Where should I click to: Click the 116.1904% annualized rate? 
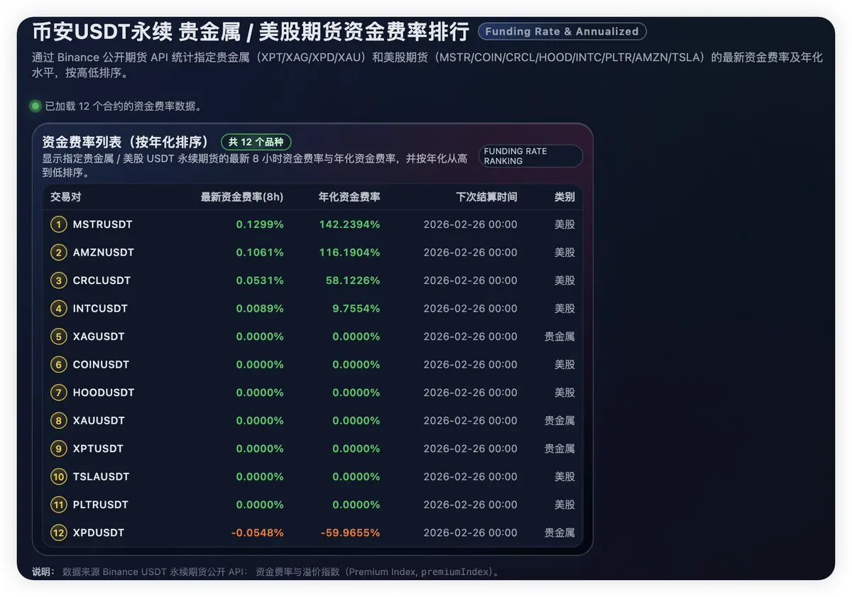(349, 253)
